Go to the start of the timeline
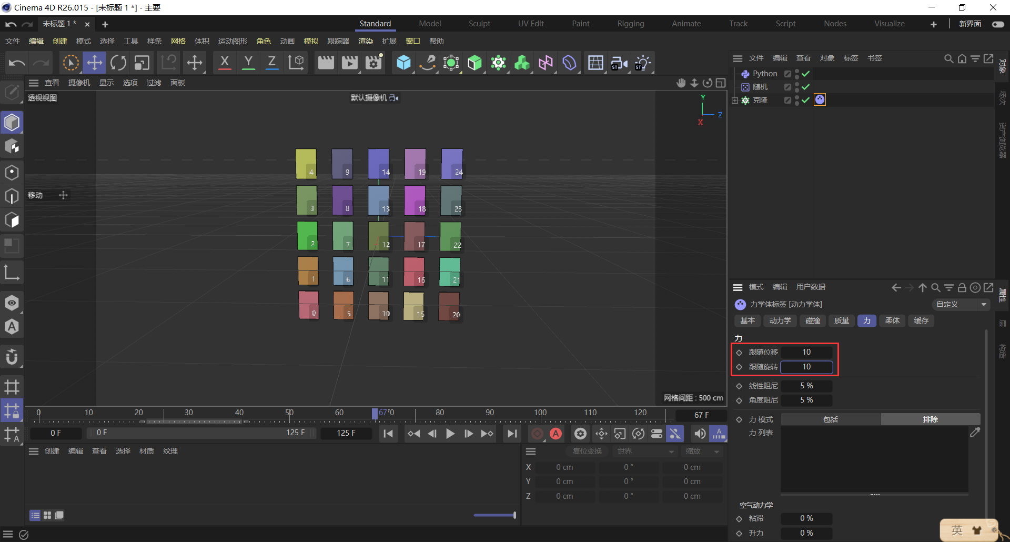Viewport: 1010px width, 542px height. pyautogui.click(x=388, y=434)
